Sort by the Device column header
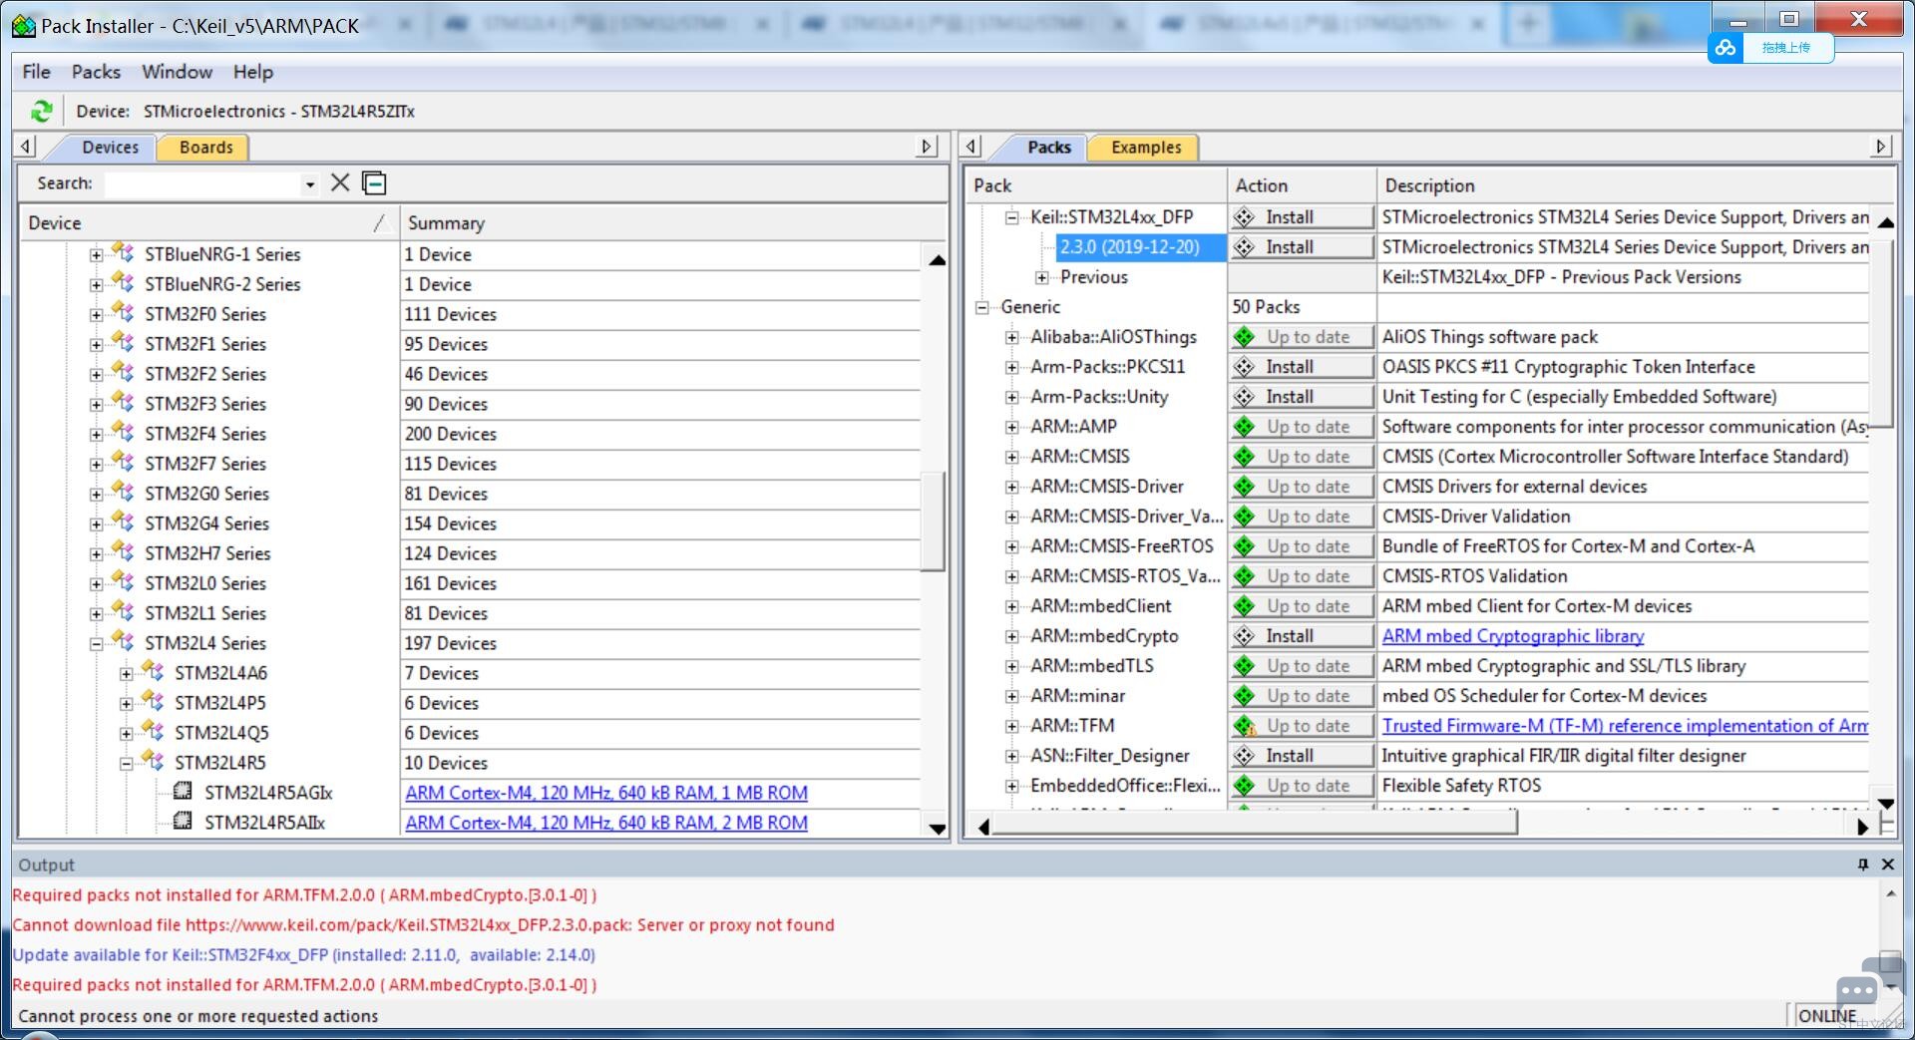 [x=207, y=223]
